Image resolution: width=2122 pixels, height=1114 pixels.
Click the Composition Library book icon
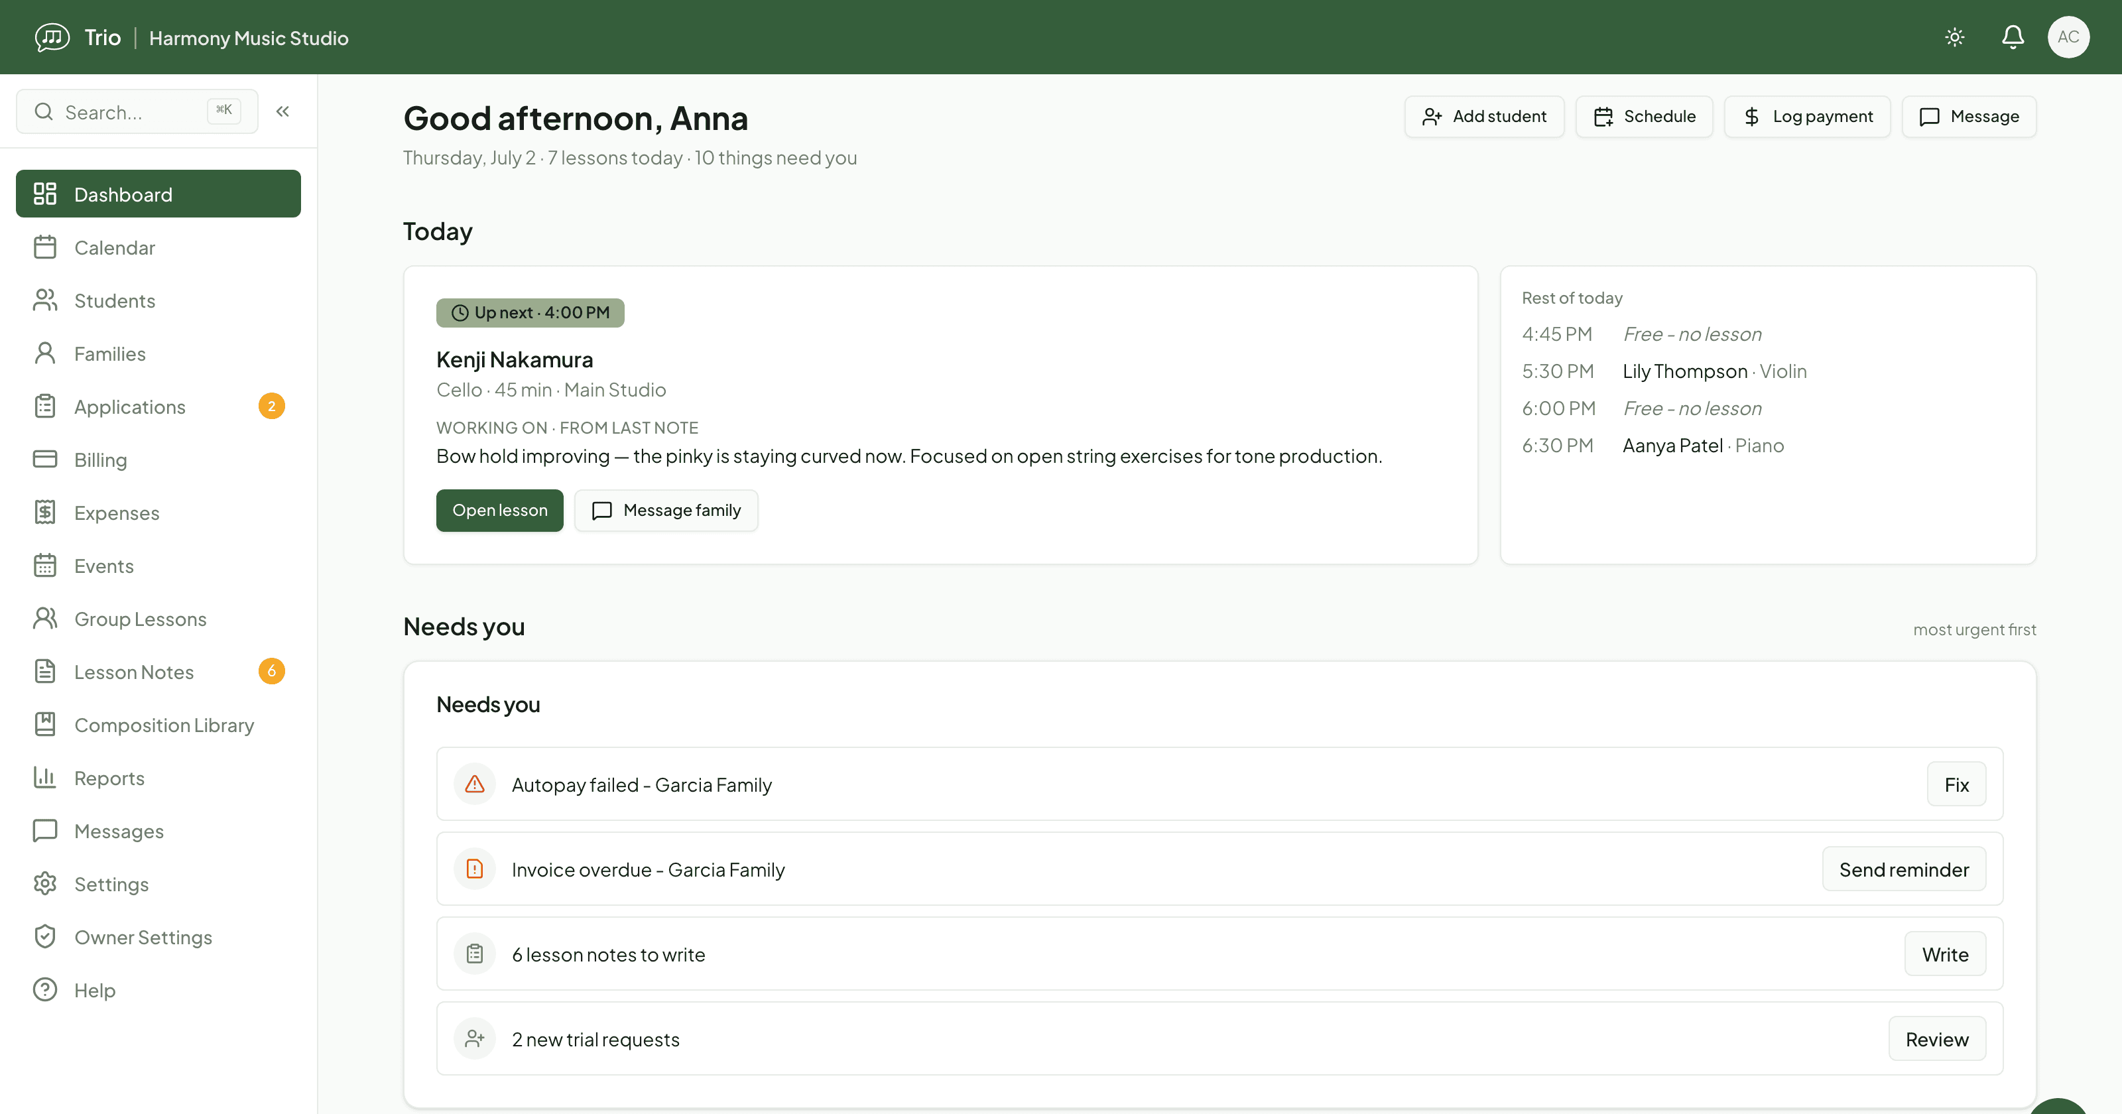point(44,724)
